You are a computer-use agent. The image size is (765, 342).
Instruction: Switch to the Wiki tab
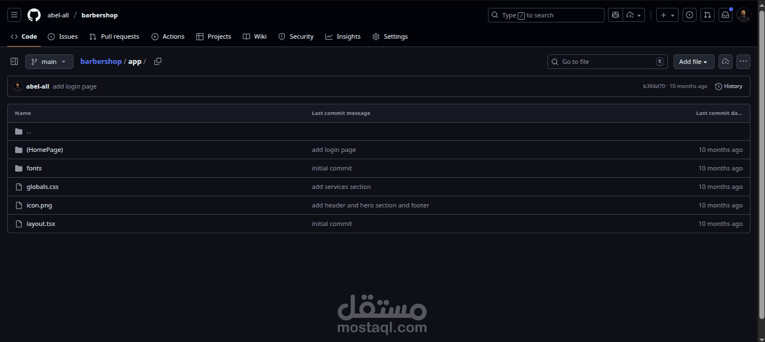[x=255, y=36]
